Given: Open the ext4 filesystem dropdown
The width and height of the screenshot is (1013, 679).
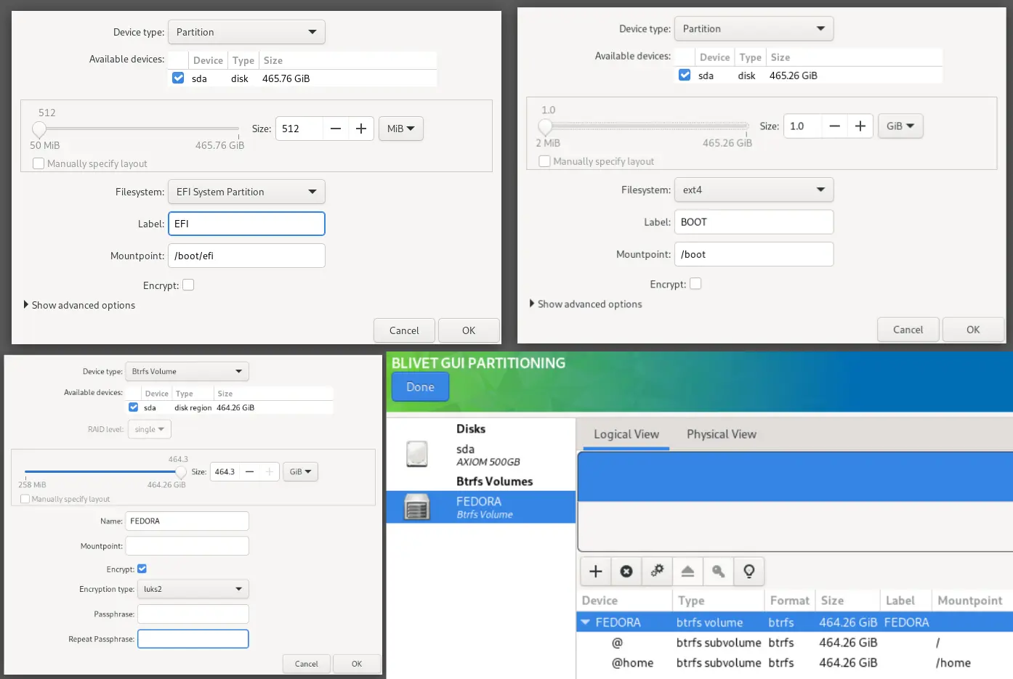Looking at the screenshot, I should click(x=754, y=190).
